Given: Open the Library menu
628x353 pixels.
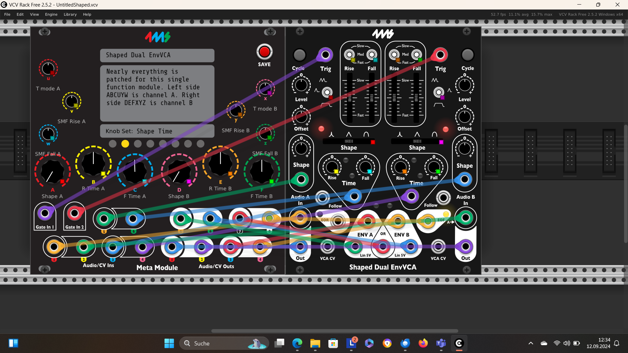Looking at the screenshot, I should [x=70, y=14].
